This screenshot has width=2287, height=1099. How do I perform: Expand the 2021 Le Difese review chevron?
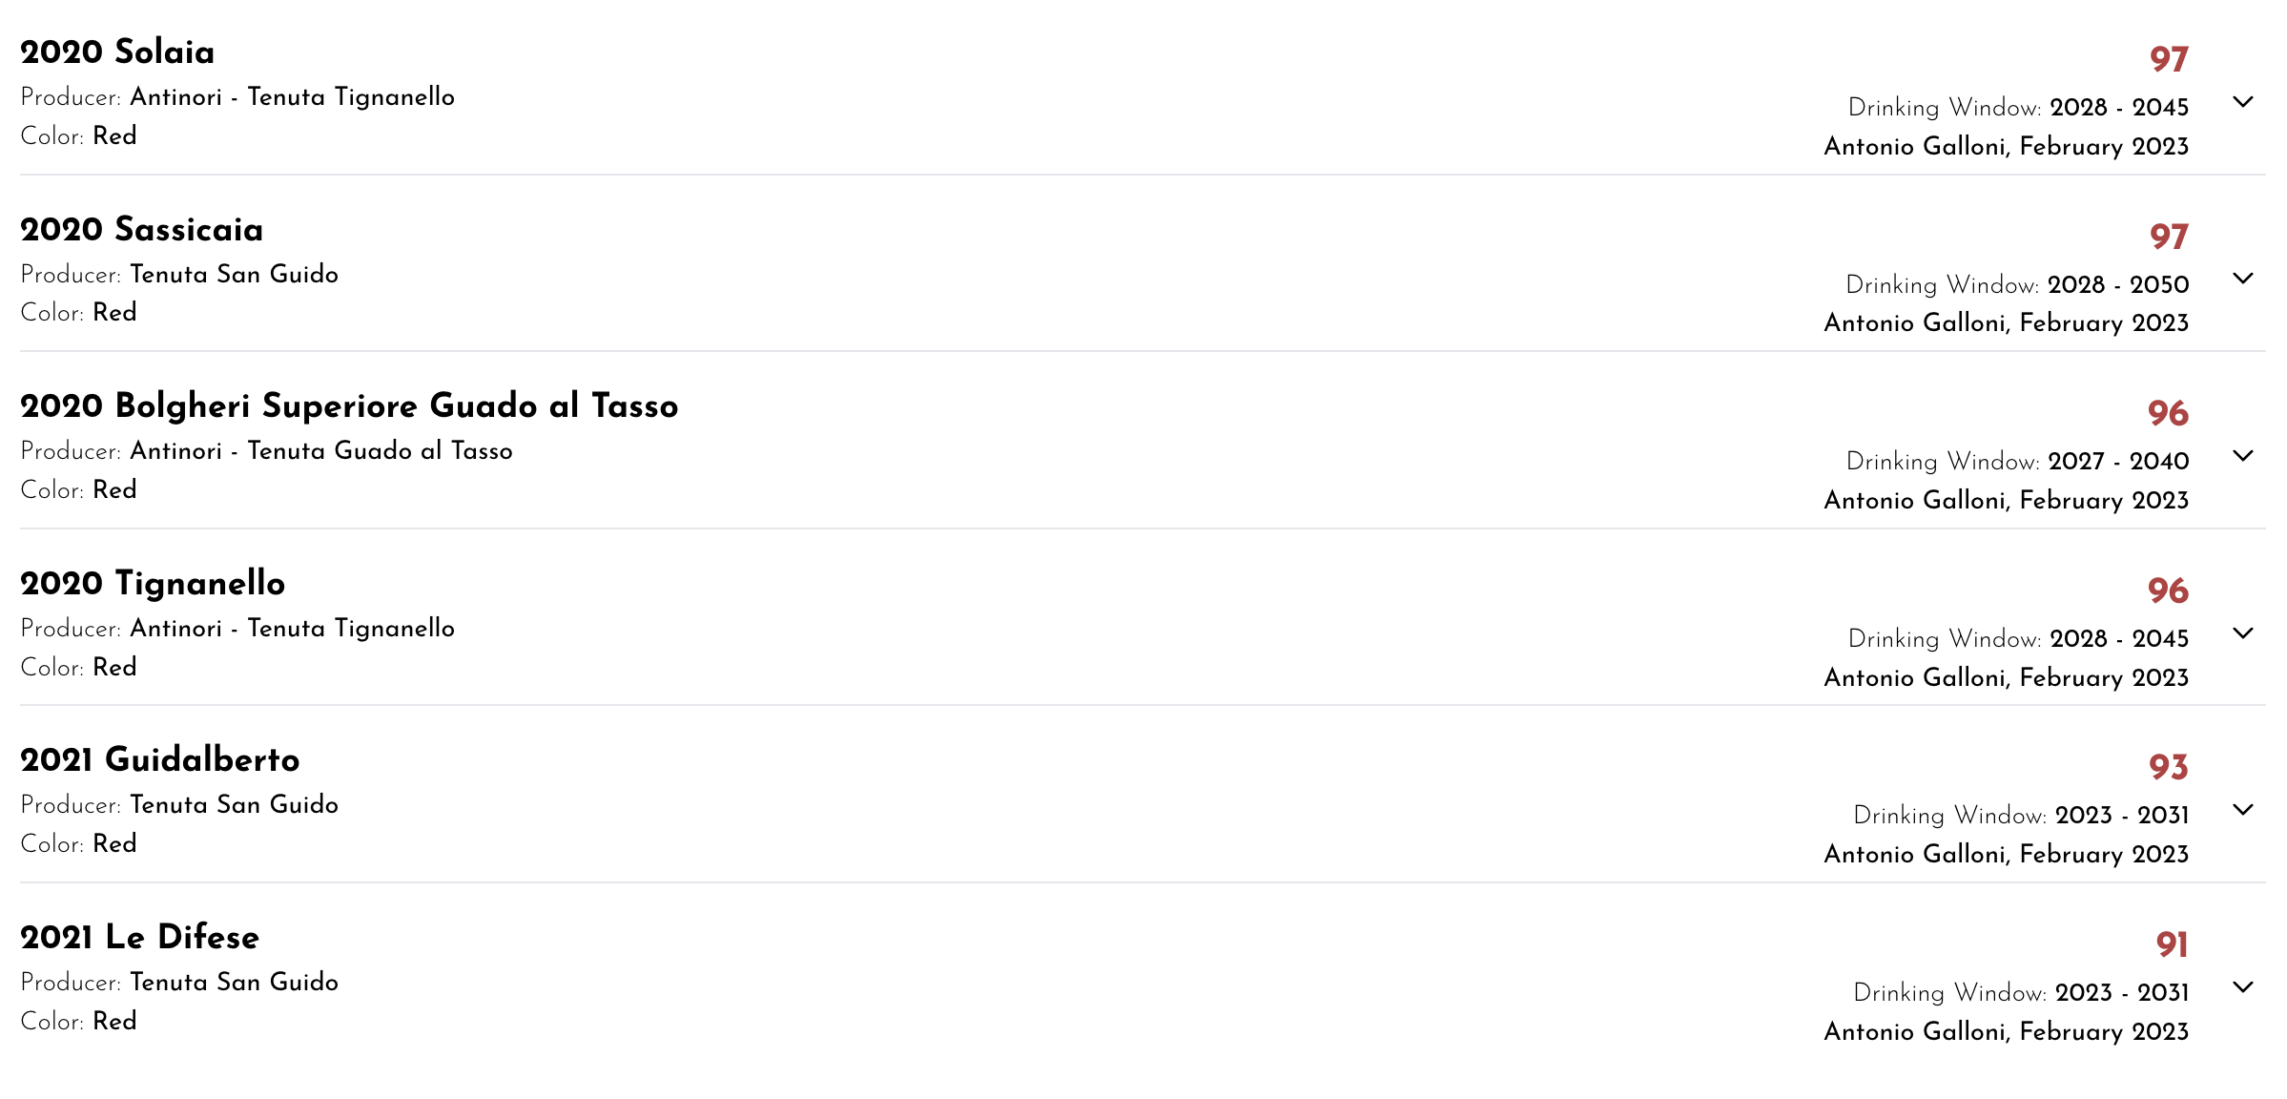(x=2243, y=987)
